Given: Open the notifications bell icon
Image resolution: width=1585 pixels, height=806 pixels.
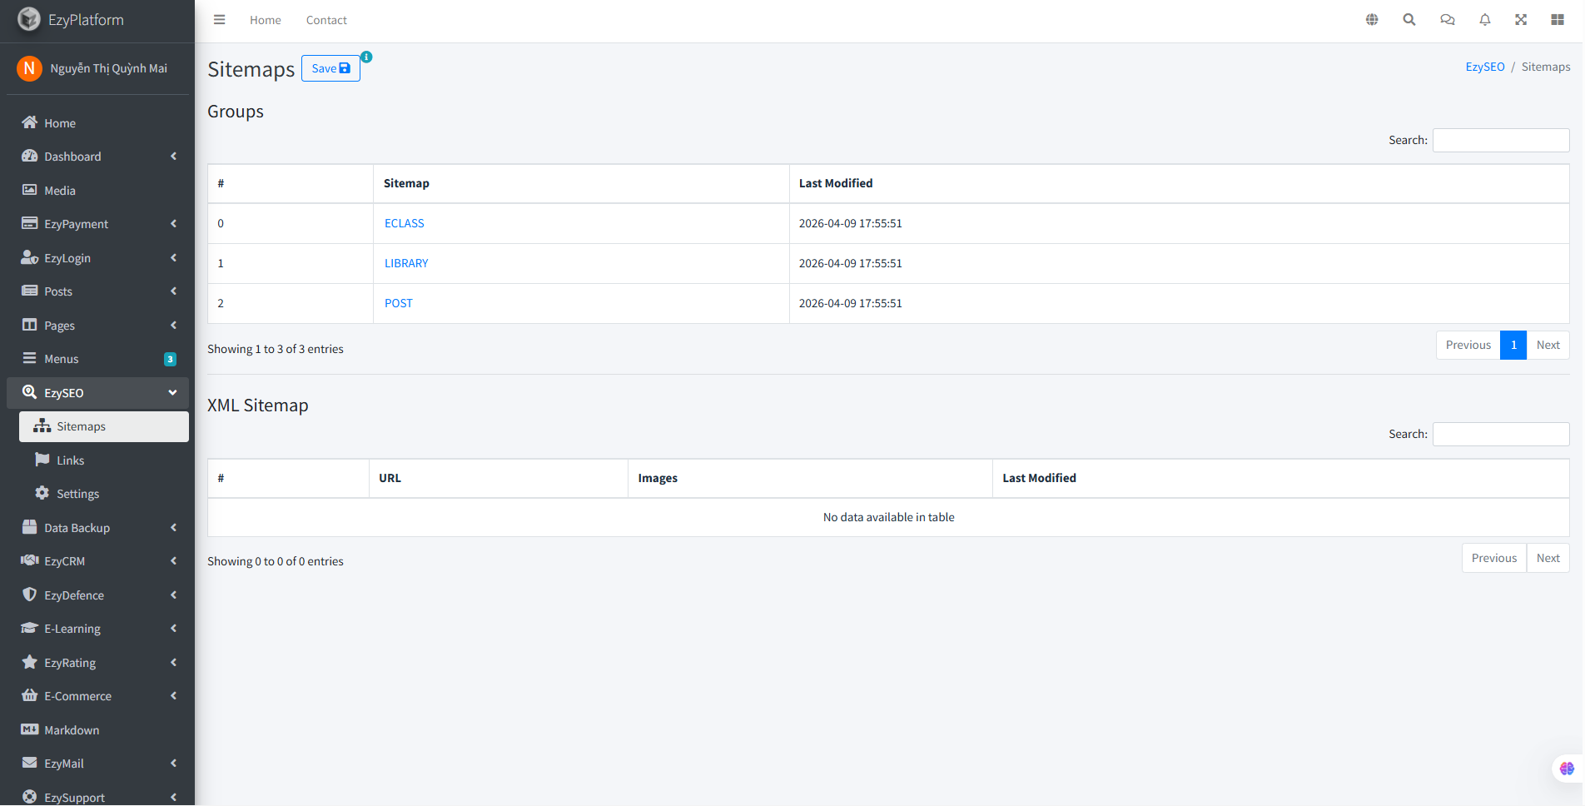Looking at the screenshot, I should 1484,20.
